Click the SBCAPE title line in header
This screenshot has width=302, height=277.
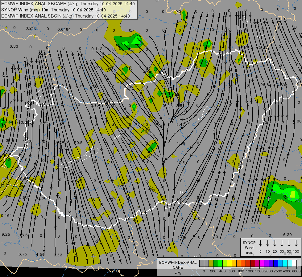click(68, 4)
